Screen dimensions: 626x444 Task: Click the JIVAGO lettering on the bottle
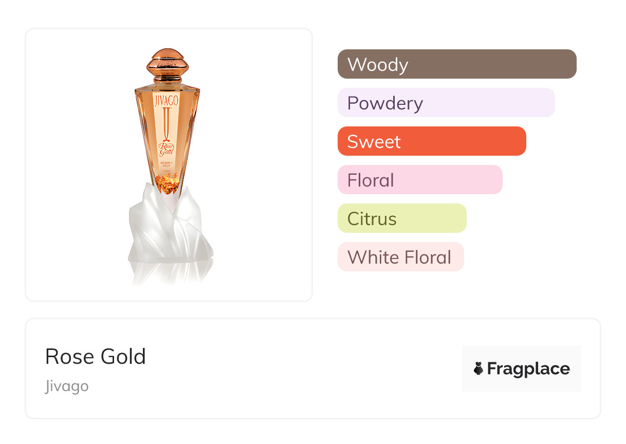[x=167, y=100]
